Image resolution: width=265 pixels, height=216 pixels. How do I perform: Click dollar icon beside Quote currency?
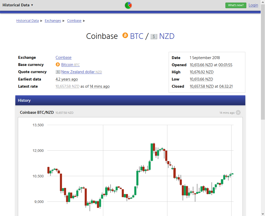pyautogui.click(x=58, y=72)
